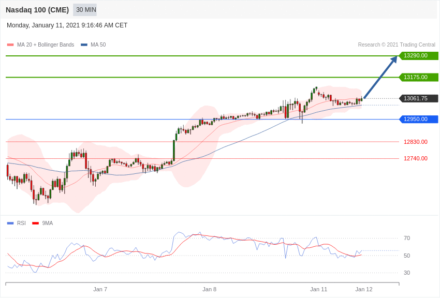Click the RSI 70 level label
The height and width of the screenshot is (298, 440).
click(x=407, y=239)
